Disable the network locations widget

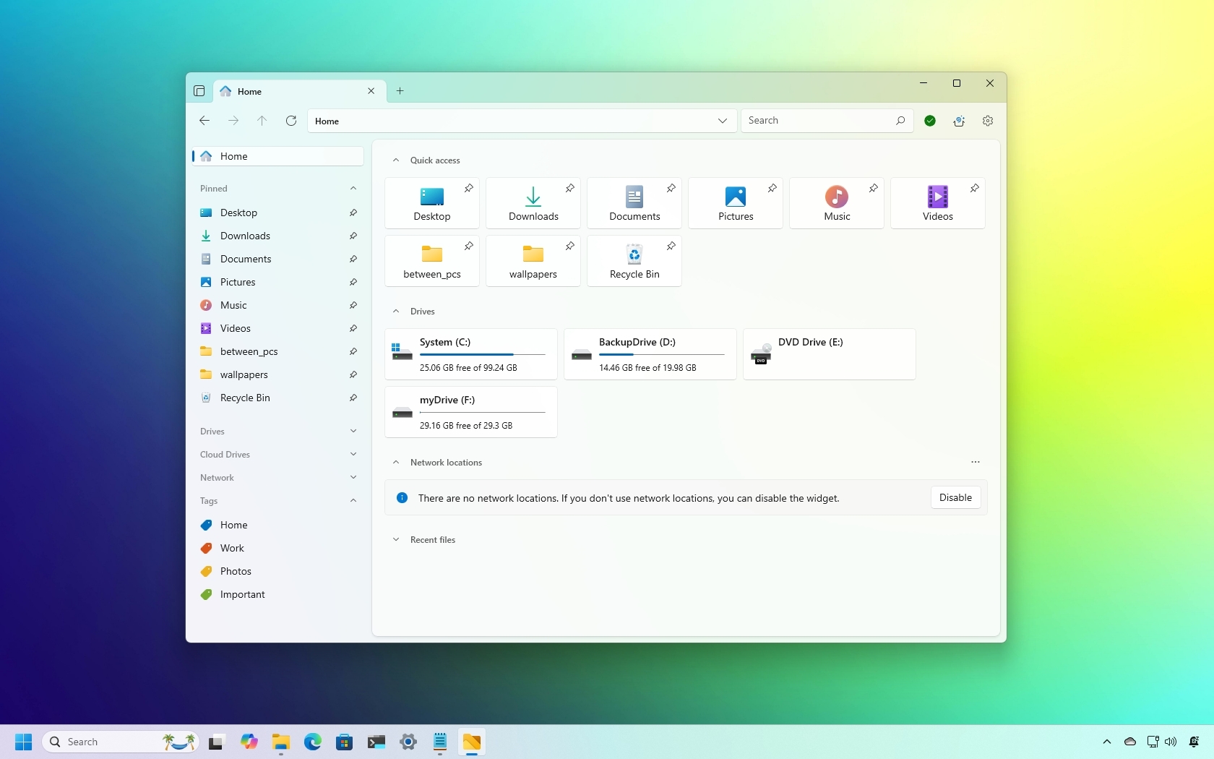tap(955, 497)
